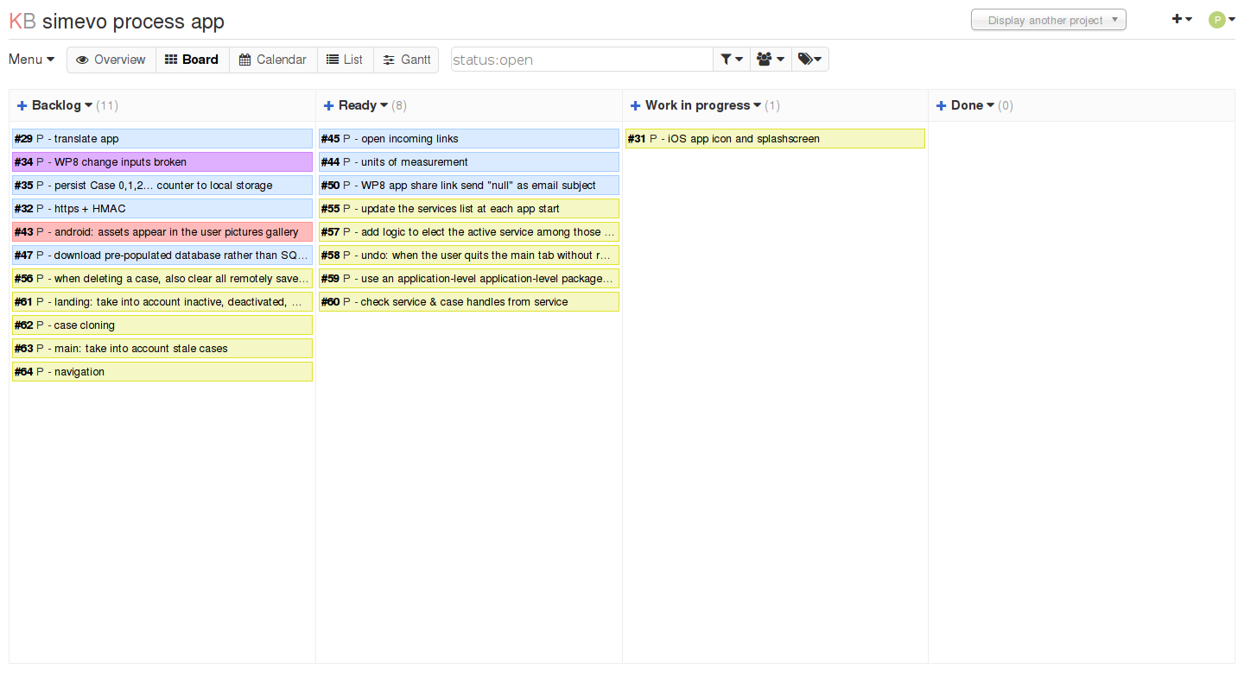Open the tags filter icon menu
This screenshot has height=675, width=1244.
[809, 60]
